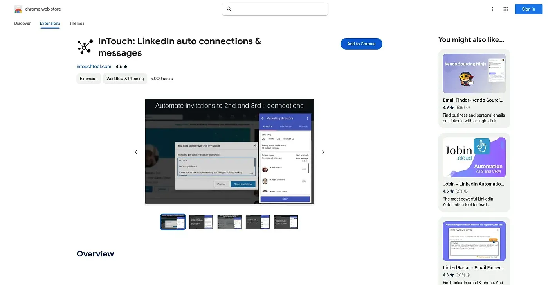Screen dimensions: 548x285
Task: Open Email Finder-Kendo Sourcing title
Action: 473,100
